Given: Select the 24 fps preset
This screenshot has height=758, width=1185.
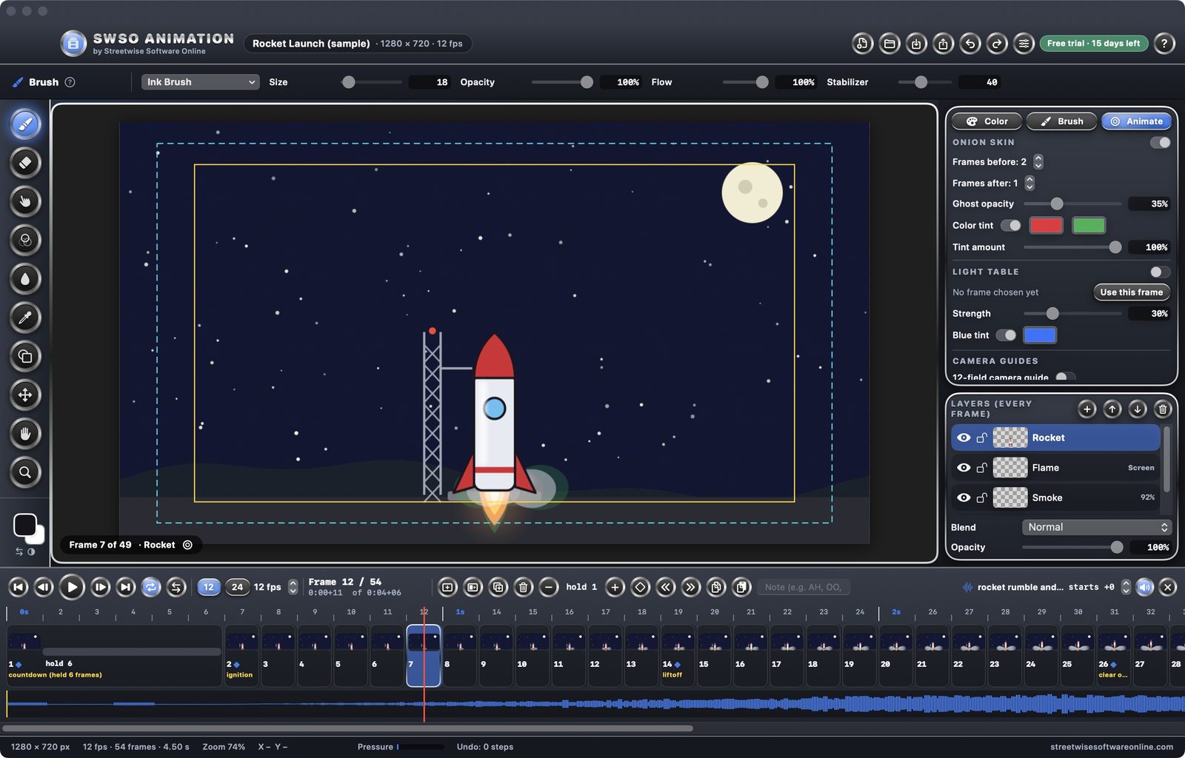Looking at the screenshot, I should coord(237,587).
